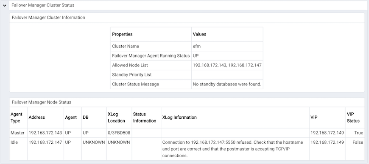369x164 pixels.
Task: Click Failover Manager Agent Running Status property
Action: click(151, 56)
